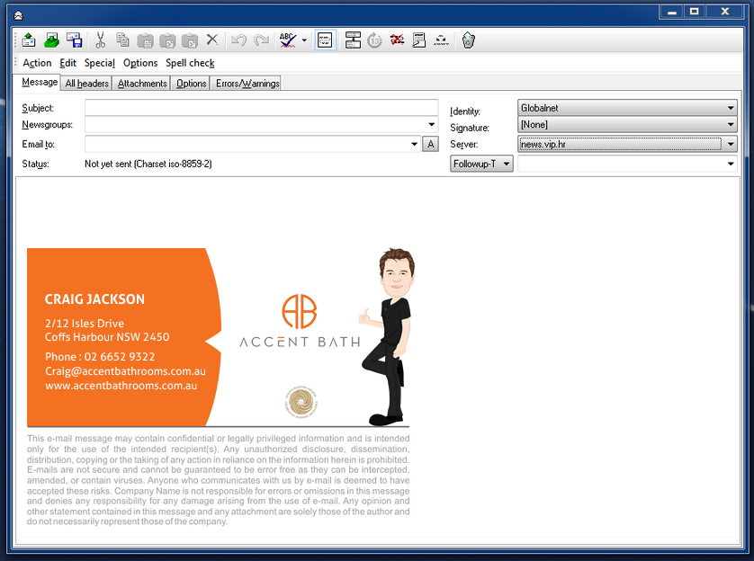Click the caricature man in the signature image

coord(389,336)
